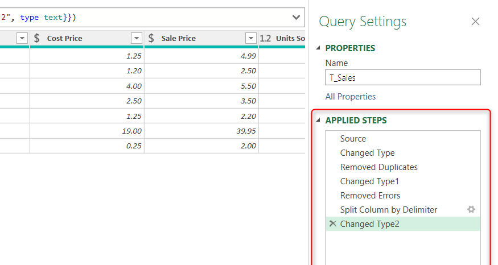
Task: Select the Sale Price column header
Action: pos(179,39)
